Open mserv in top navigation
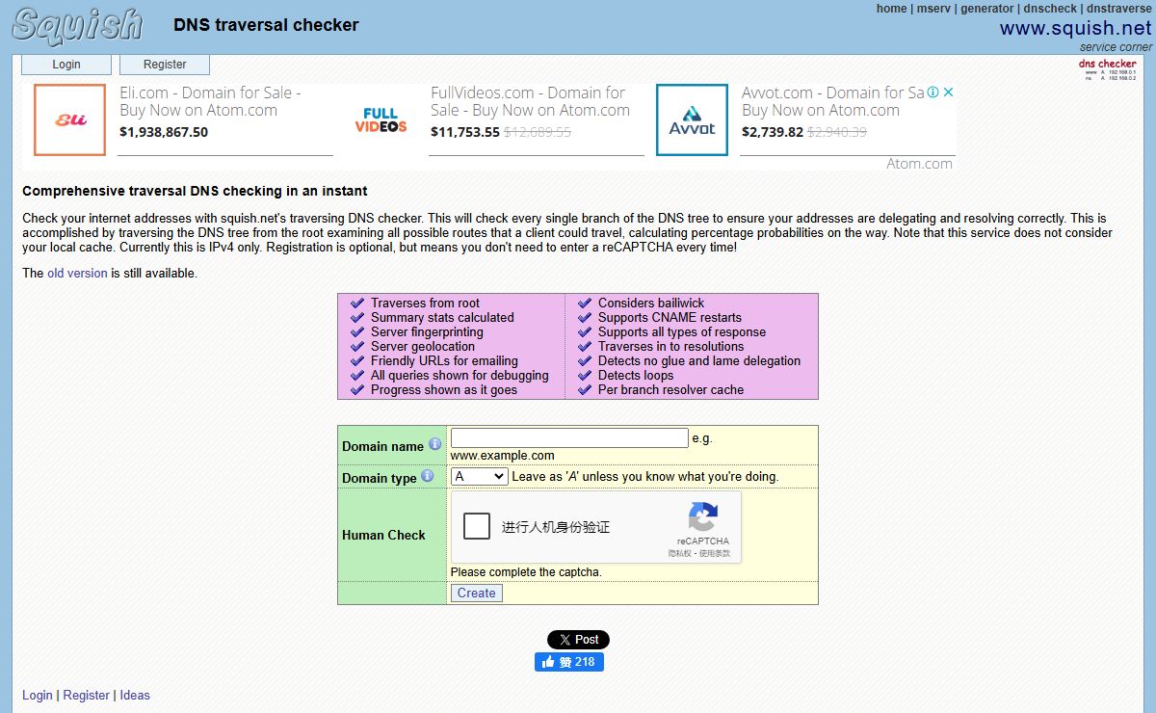 click(933, 9)
